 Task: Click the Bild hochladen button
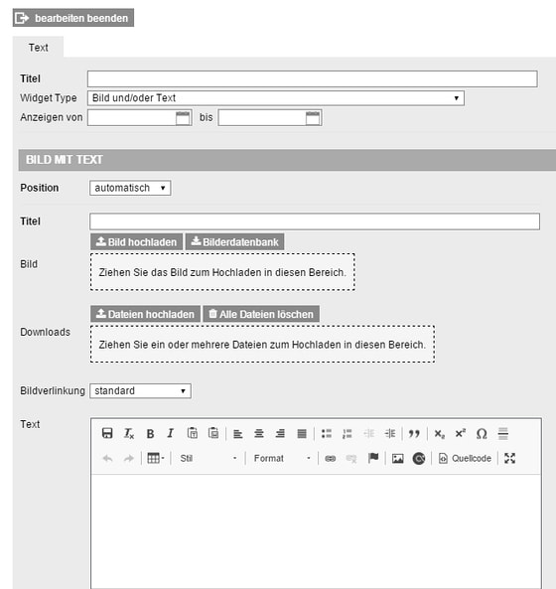point(136,242)
